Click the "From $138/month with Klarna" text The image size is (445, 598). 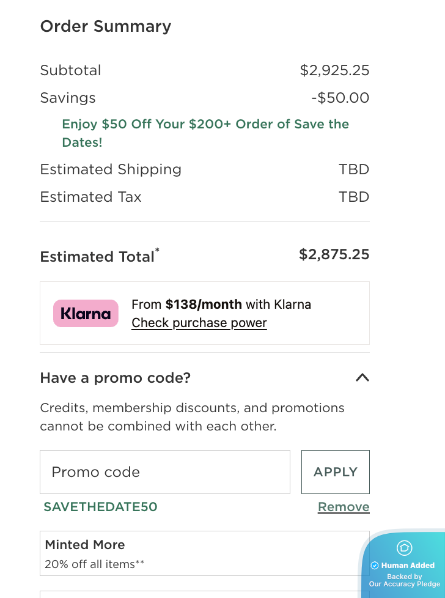(x=221, y=305)
